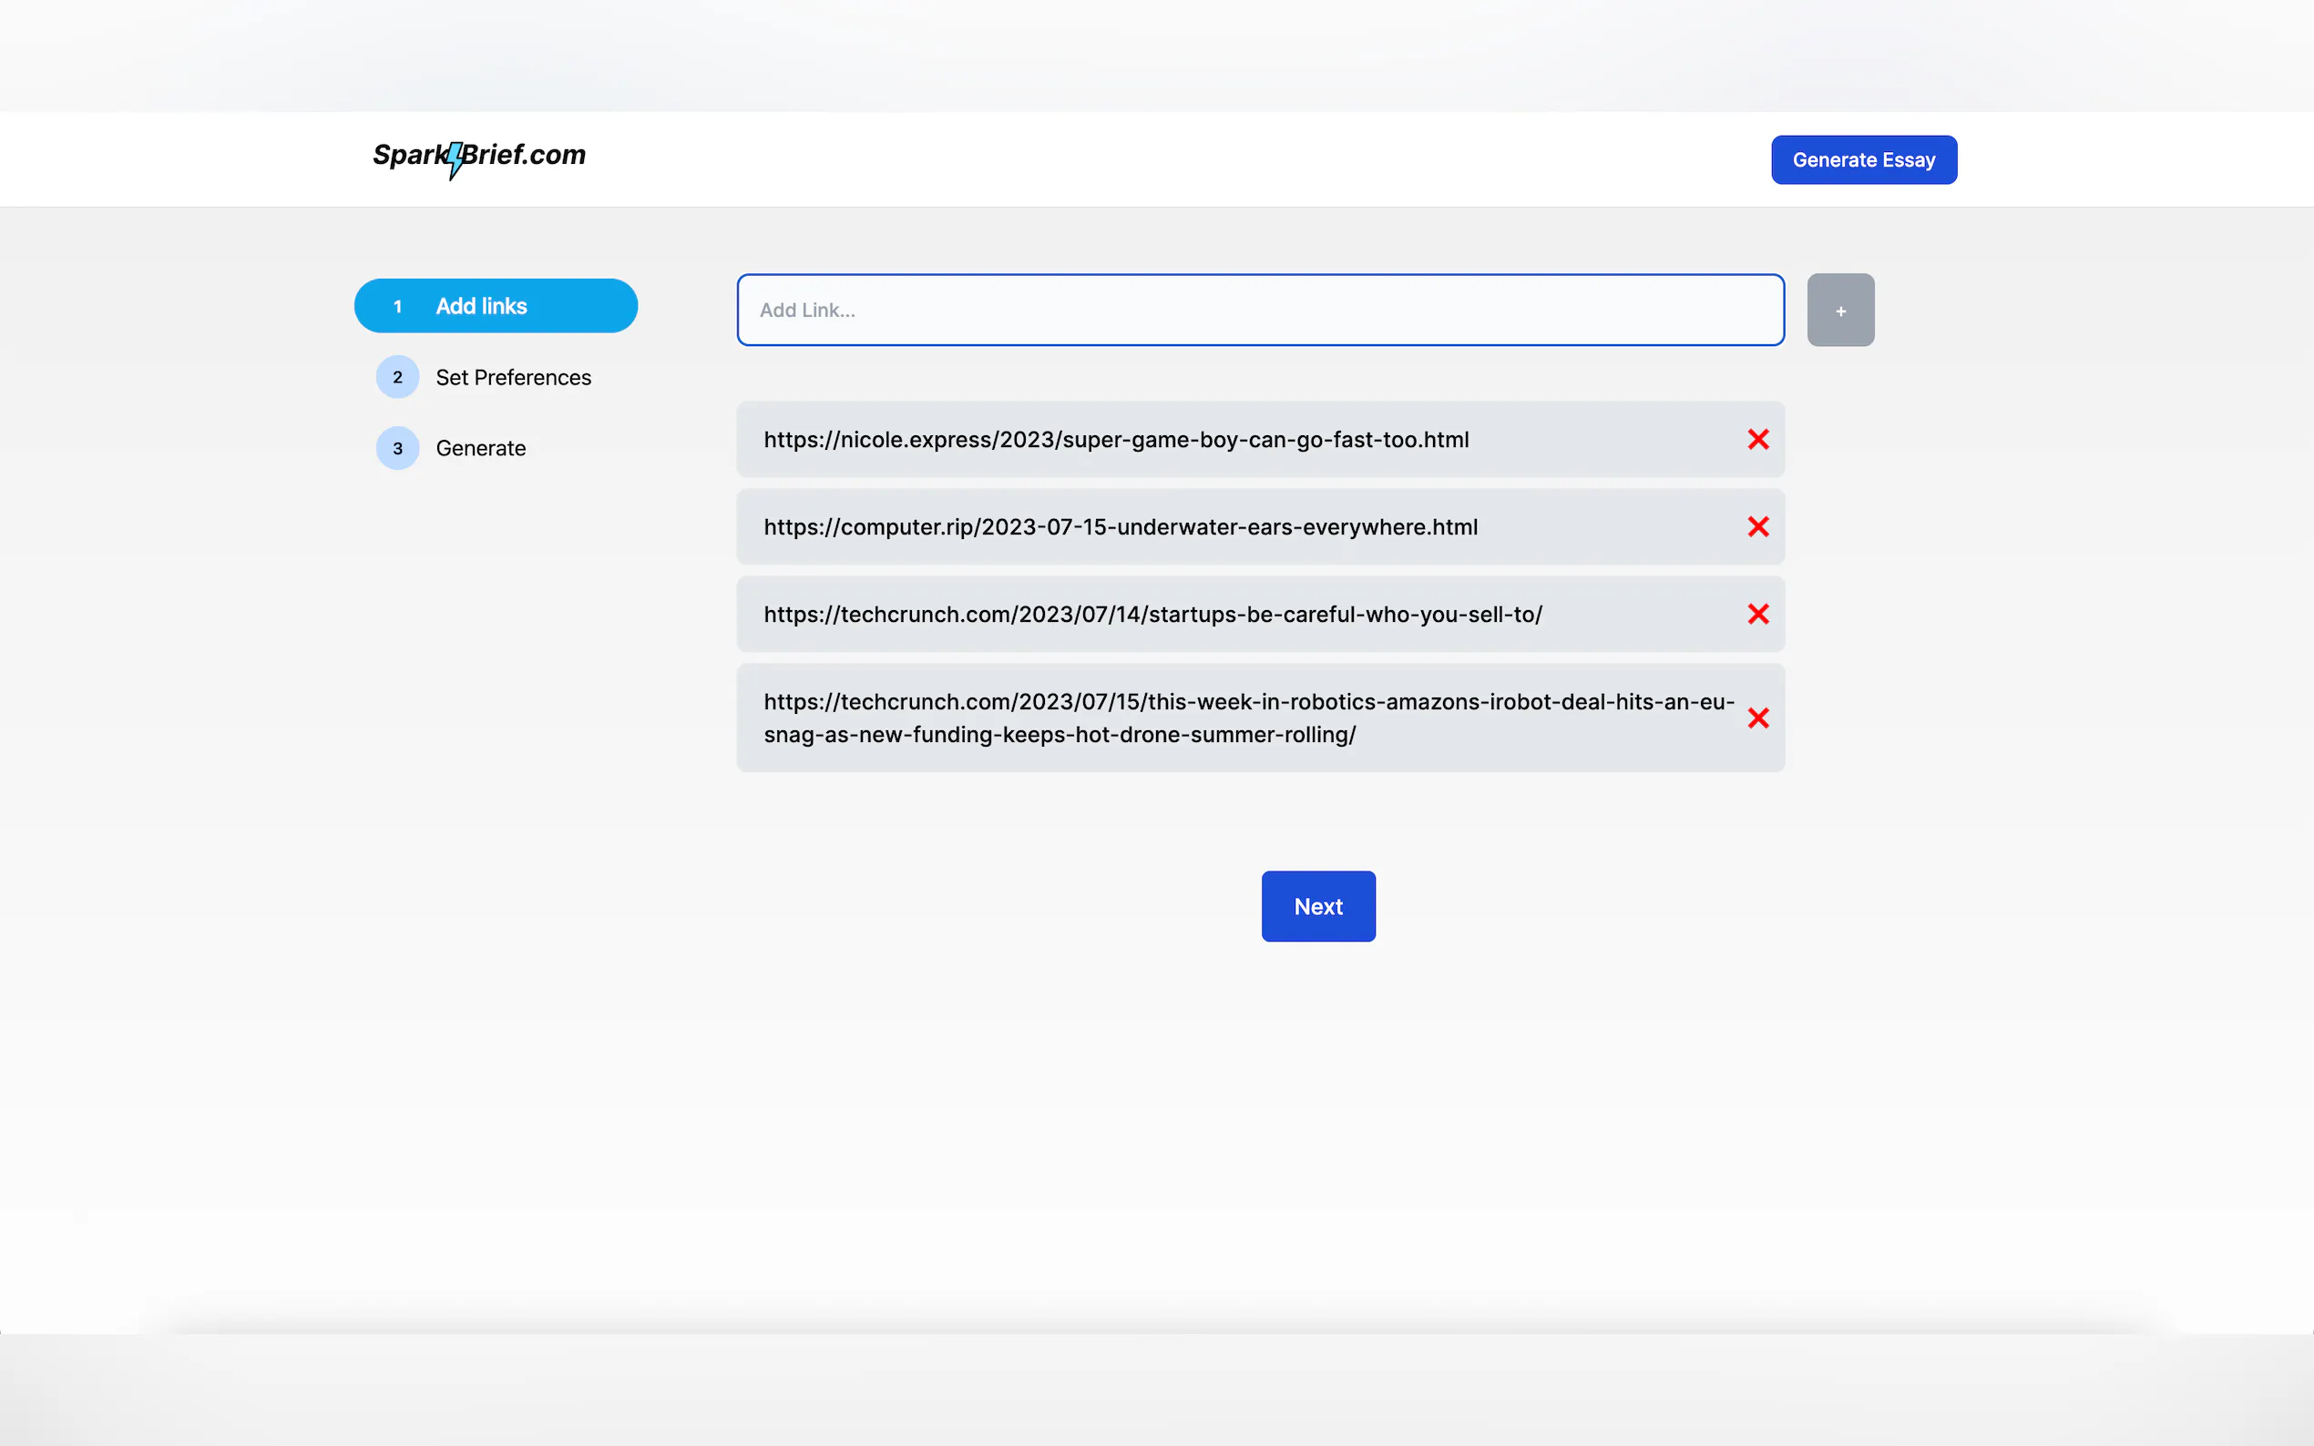
Task: Select the Add links step
Action: (x=481, y=306)
